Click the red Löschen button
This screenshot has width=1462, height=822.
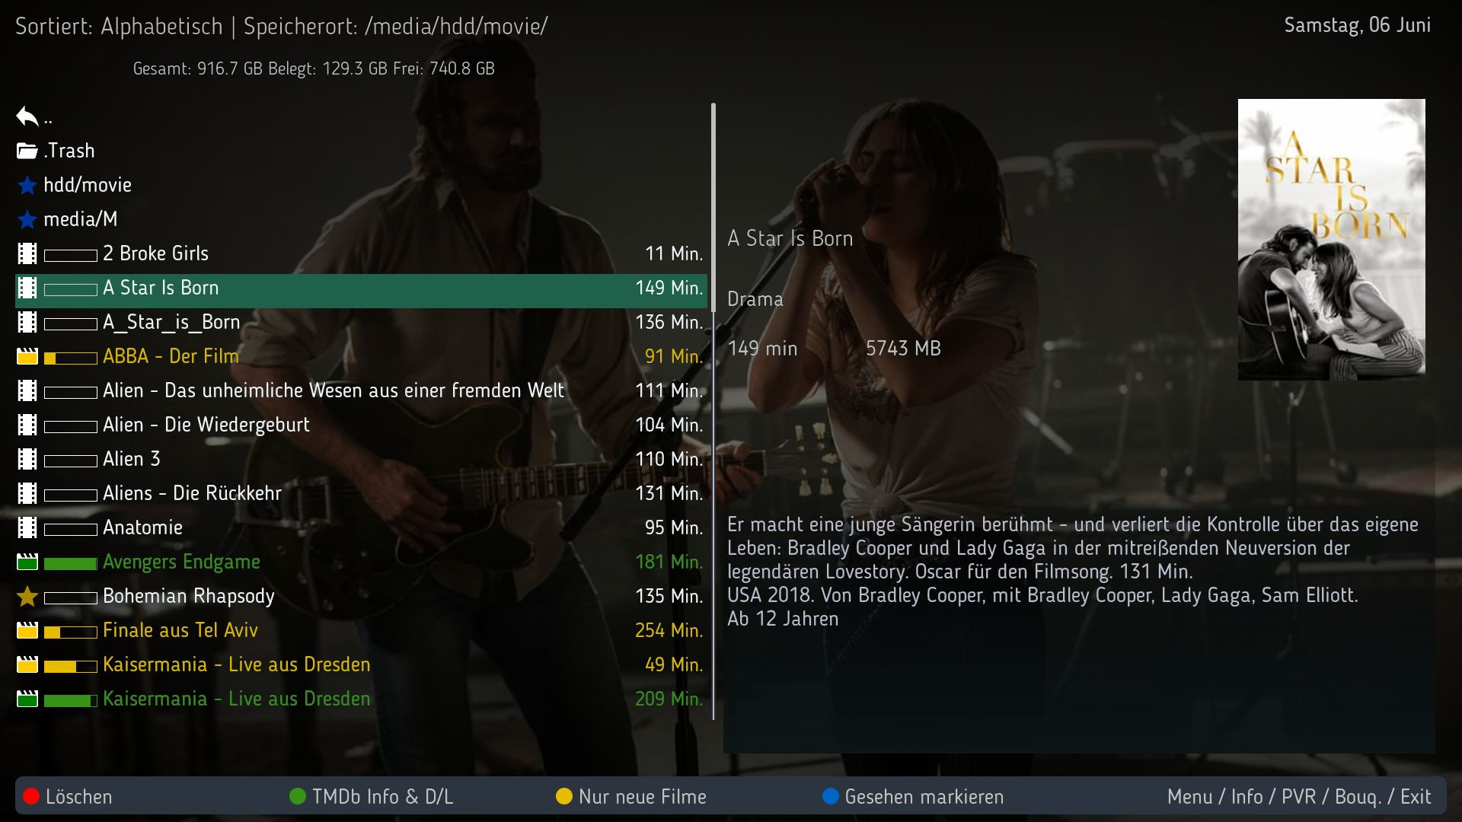click(x=68, y=796)
